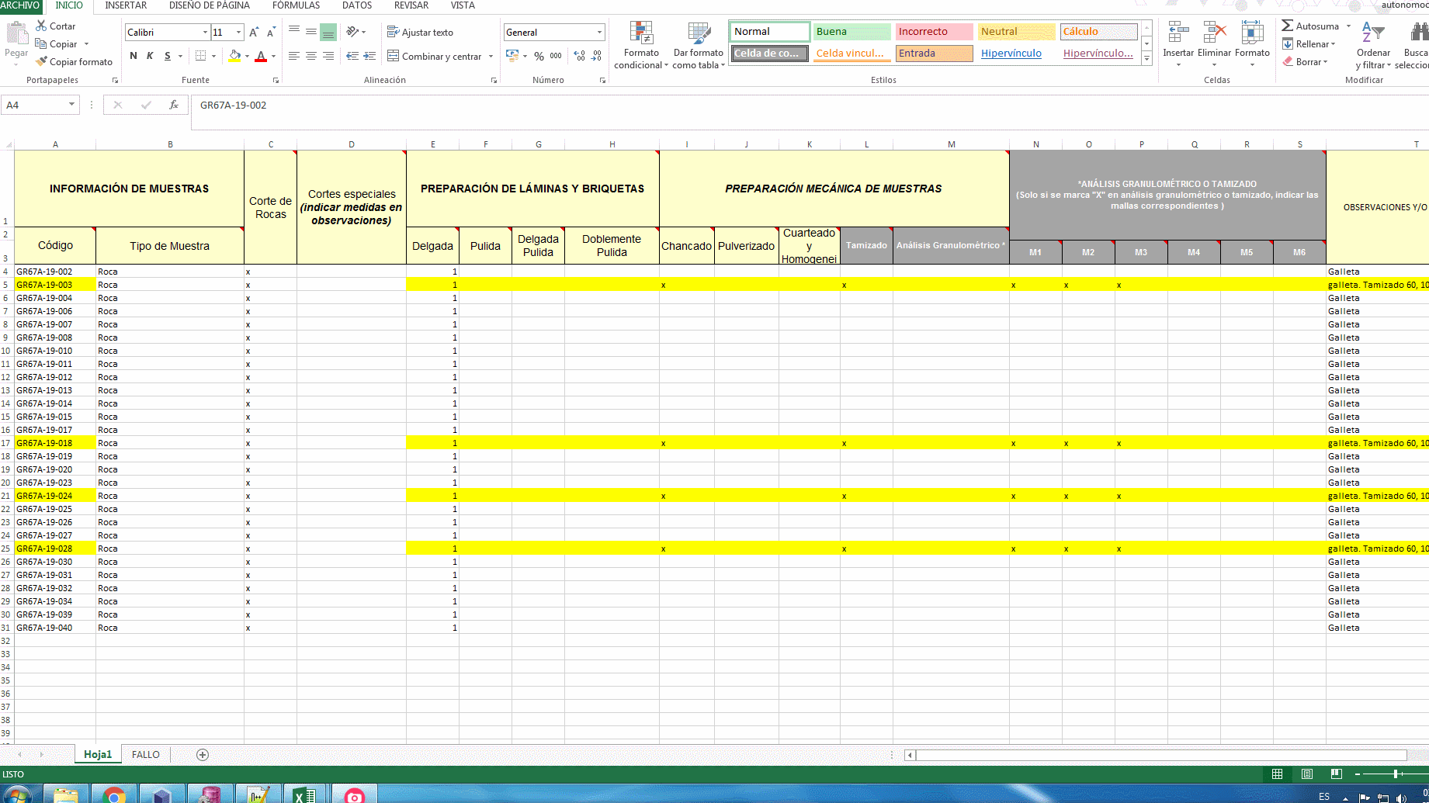Image resolution: width=1429 pixels, height=803 pixels.
Task: Decrease font size with the smaller A icon
Action: point(270,32)
